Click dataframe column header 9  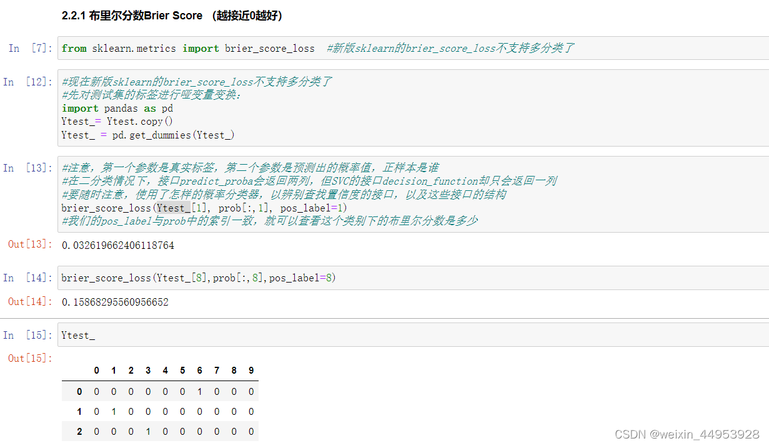(251, 371)
